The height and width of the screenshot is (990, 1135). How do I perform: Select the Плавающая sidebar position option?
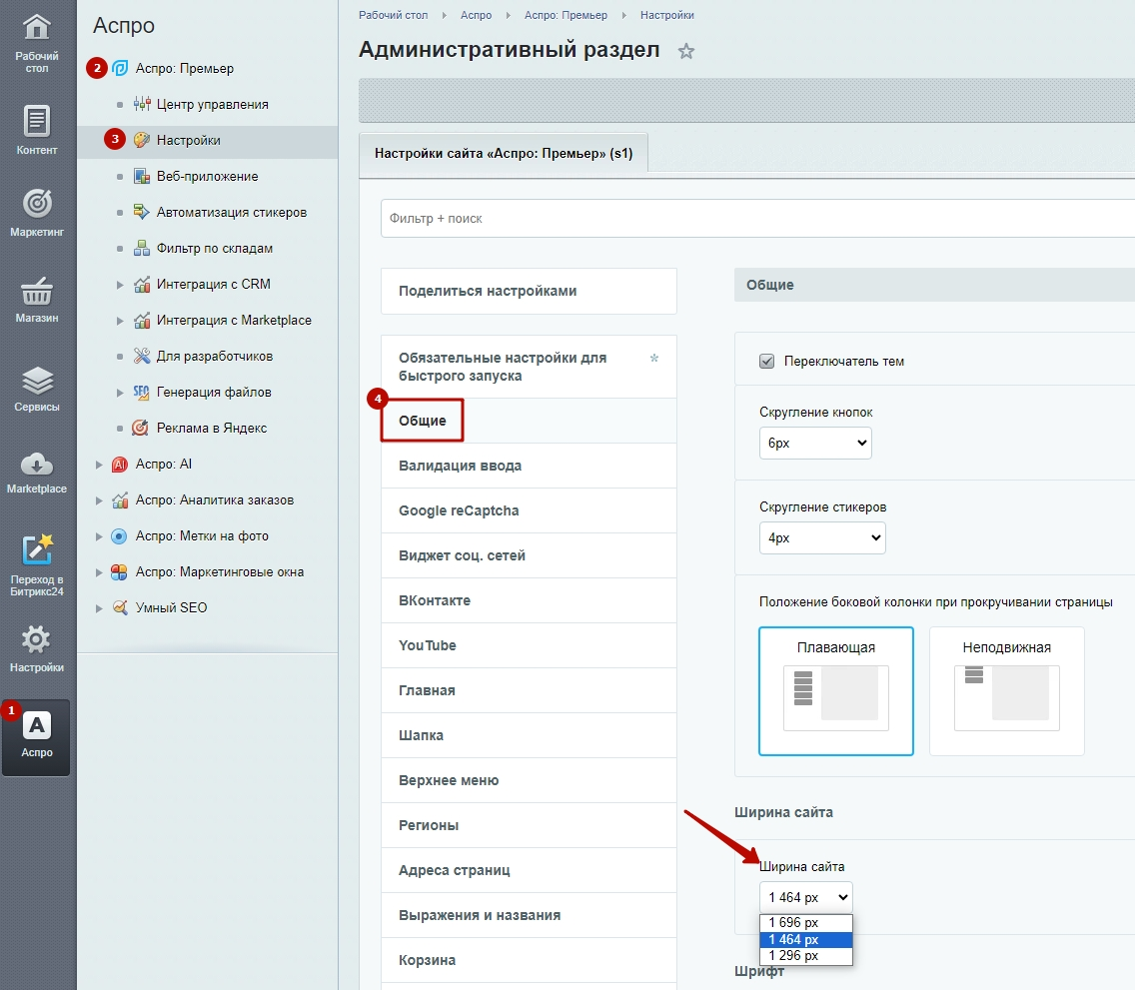(x=836, y=691)
